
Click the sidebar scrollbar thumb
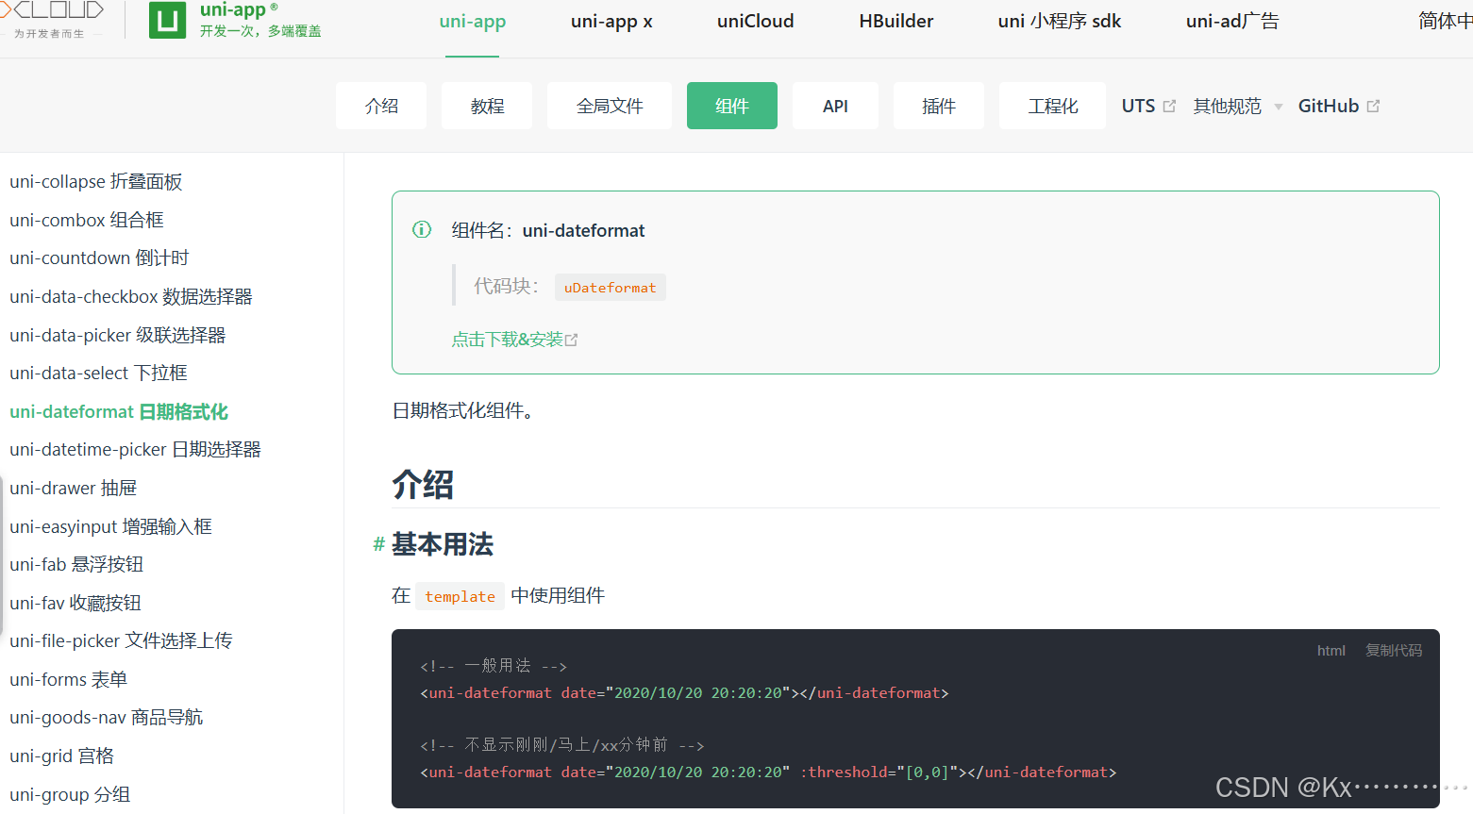click(2, 555)
